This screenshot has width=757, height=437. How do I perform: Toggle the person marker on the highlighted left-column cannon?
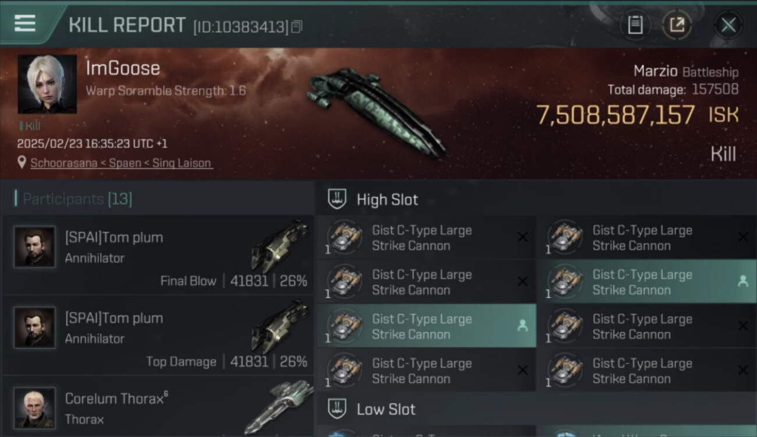point(522,326)
